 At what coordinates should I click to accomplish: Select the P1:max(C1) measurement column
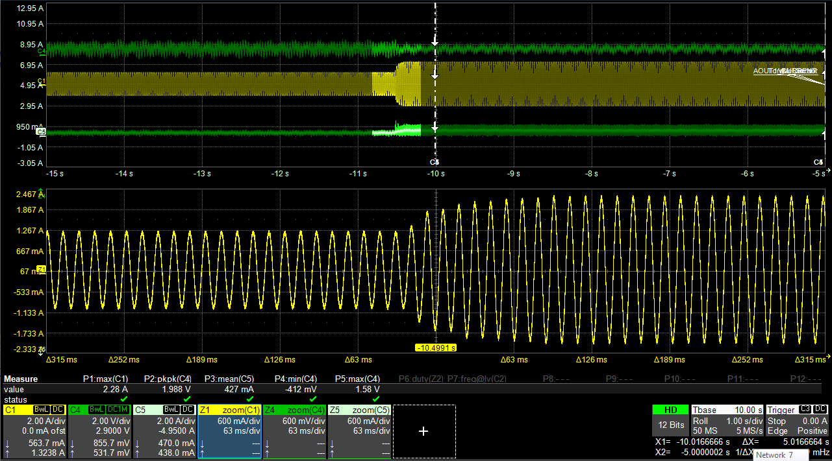[x=105, y=379]
